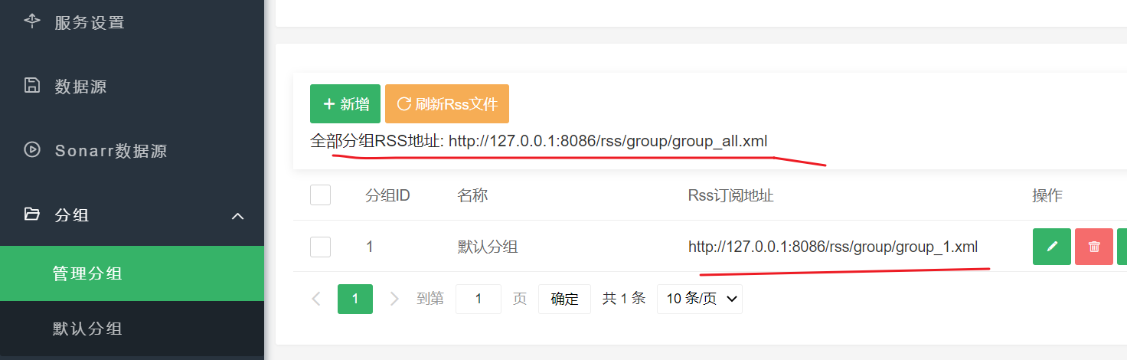Viewport: 1127px width, 360px height.
Task: Click the Sonarr数据源 play-circle icon
Action: (x=32, y=149)
